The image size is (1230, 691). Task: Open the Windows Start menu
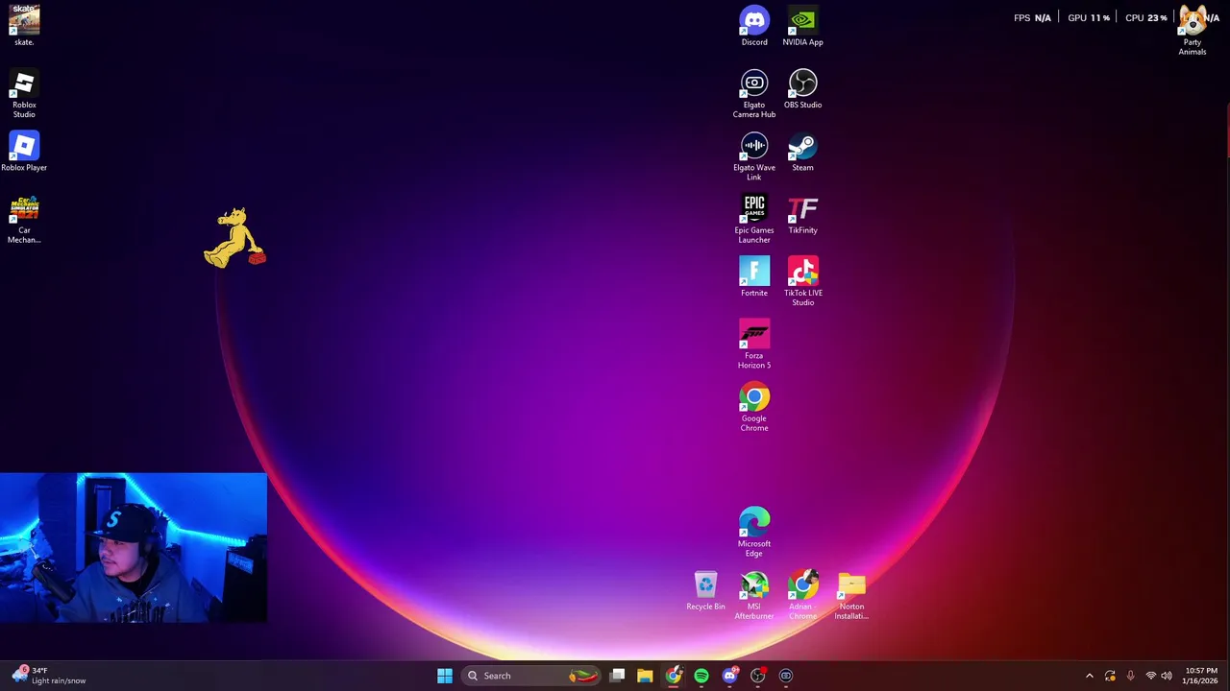(x=445, y=676)
